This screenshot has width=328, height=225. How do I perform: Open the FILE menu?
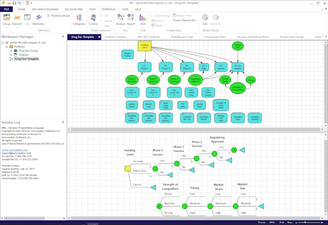pos(6,9)
